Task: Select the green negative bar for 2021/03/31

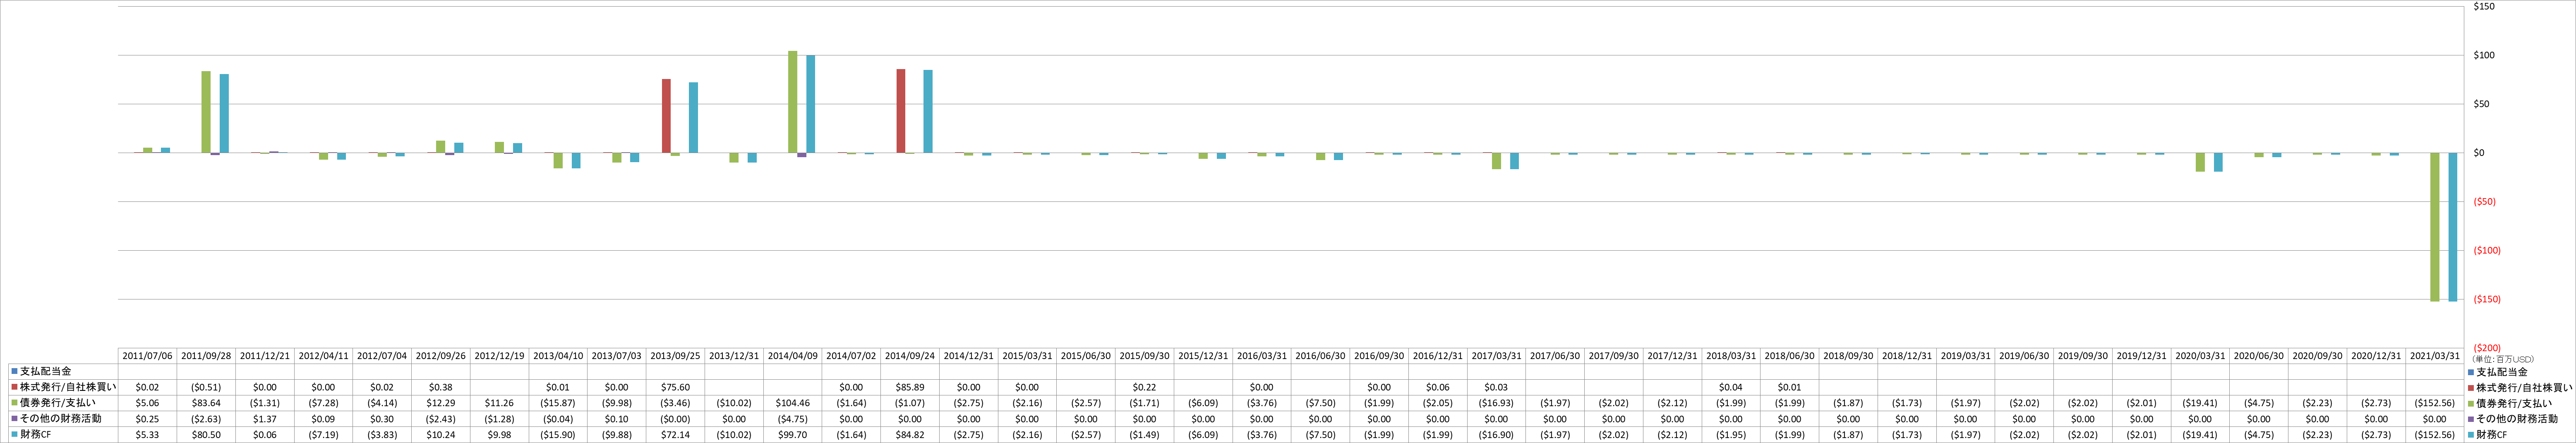Action: [2435, 227]
